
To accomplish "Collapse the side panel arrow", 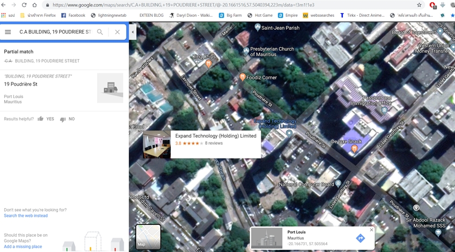I will (x=132, y=32).
